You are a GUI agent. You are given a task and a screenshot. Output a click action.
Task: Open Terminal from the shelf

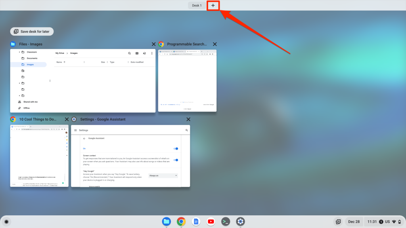226,222
